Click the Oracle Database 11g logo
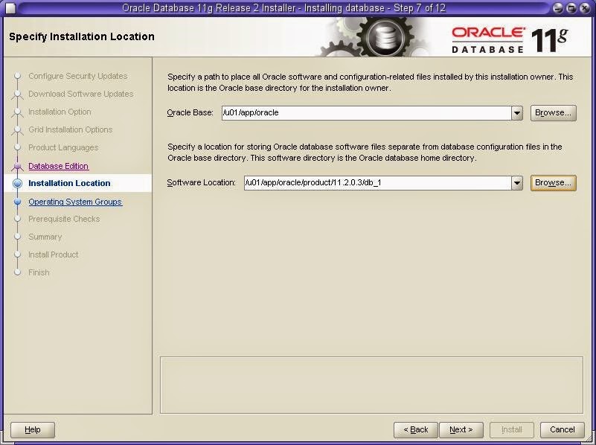596x445 pixels. (x=510, y=39)
